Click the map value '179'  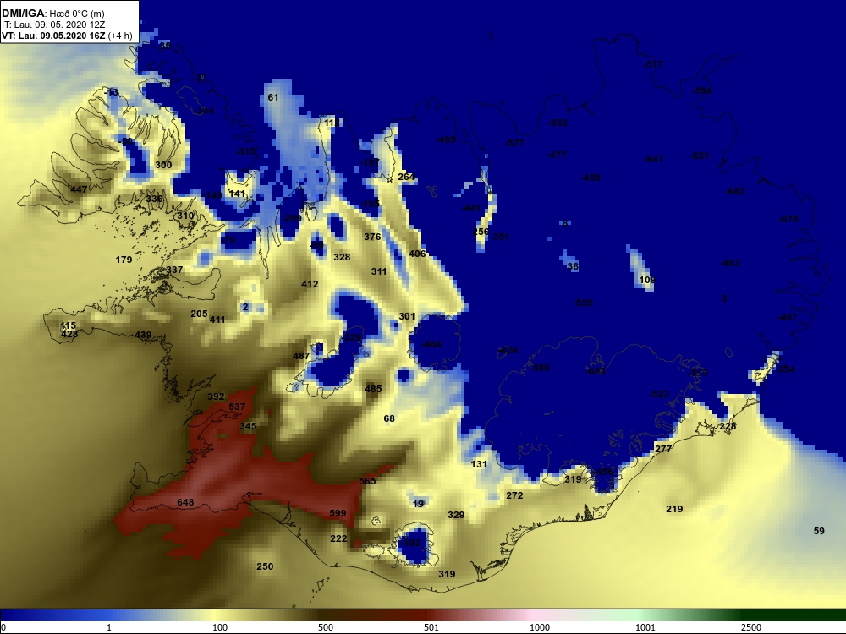point(124,260)
